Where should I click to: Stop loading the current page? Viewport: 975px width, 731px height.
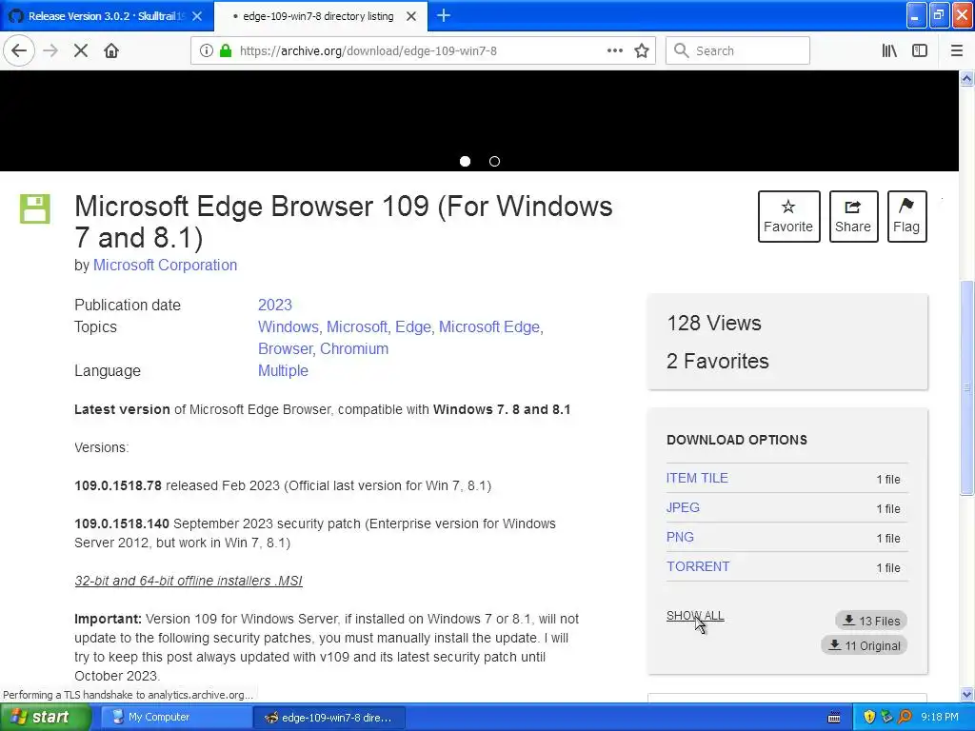click(x=81, y=50)
